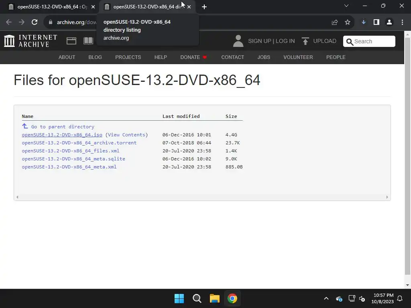Open taskbar Search icon
Viewport: 411px width, 308px height.
(197, 298)
